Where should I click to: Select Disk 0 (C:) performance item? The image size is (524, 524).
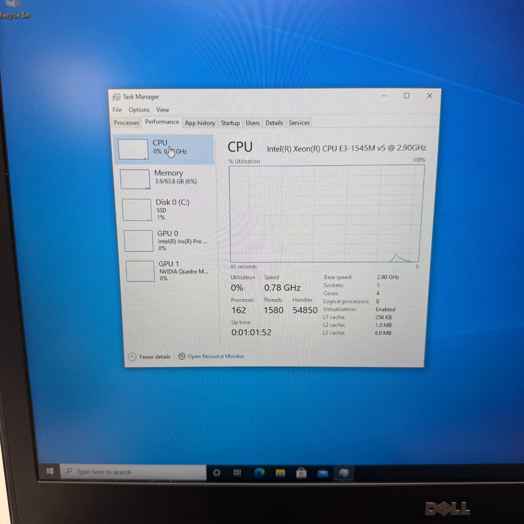[167, 209]
